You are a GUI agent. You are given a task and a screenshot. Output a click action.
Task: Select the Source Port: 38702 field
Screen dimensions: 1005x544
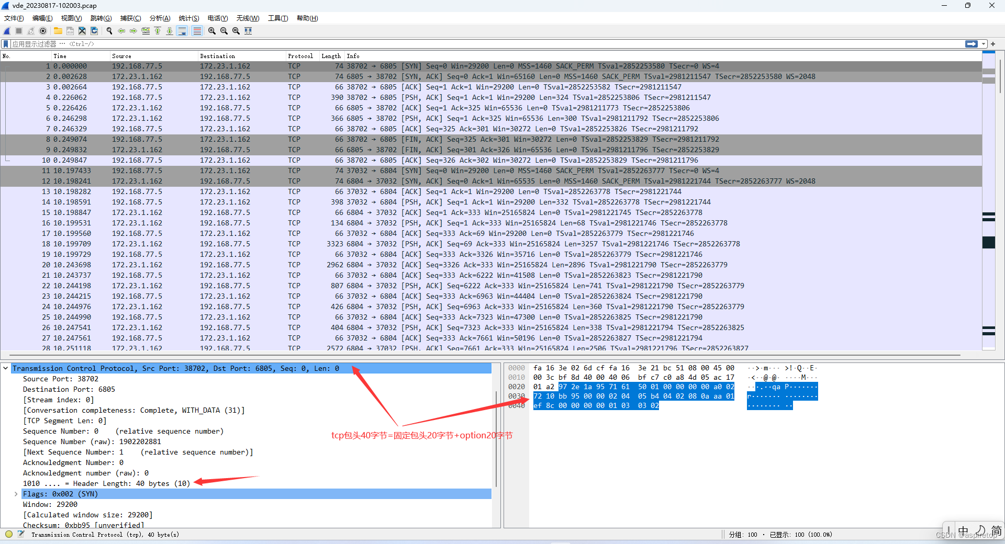[x=61, y=379]
